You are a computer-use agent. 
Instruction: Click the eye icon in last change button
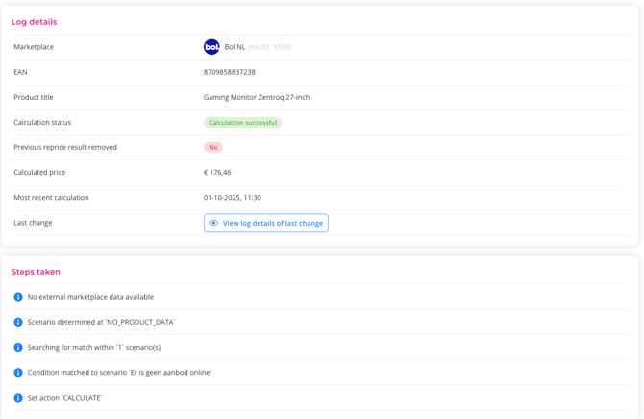[x=213, y=223]
